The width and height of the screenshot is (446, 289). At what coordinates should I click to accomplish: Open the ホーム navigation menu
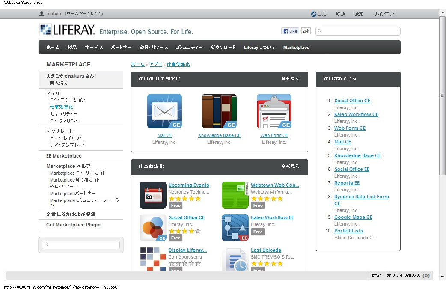tap(53, 47)
